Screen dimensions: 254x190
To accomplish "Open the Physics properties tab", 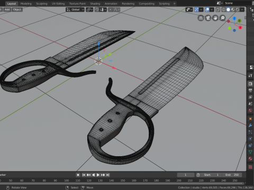I will click(250, 139).
